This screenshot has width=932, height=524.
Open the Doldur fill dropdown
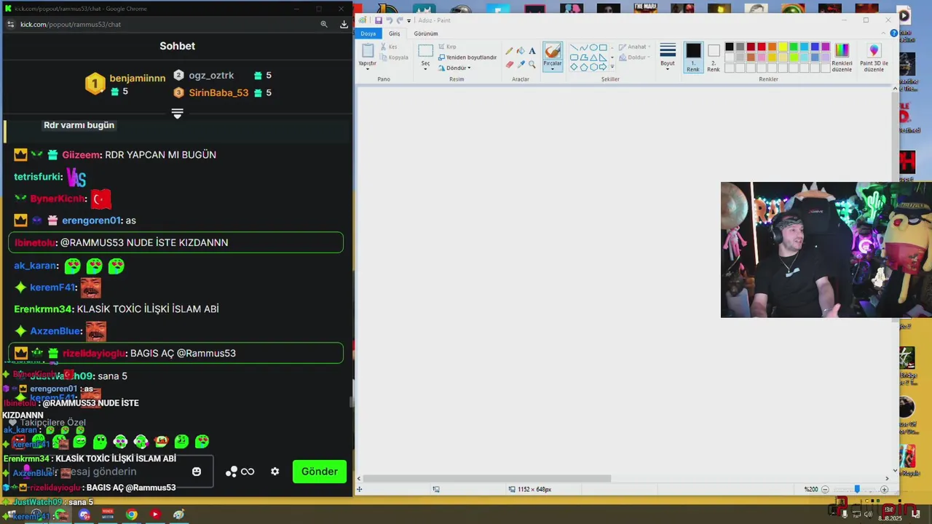(x=634, y=57)
